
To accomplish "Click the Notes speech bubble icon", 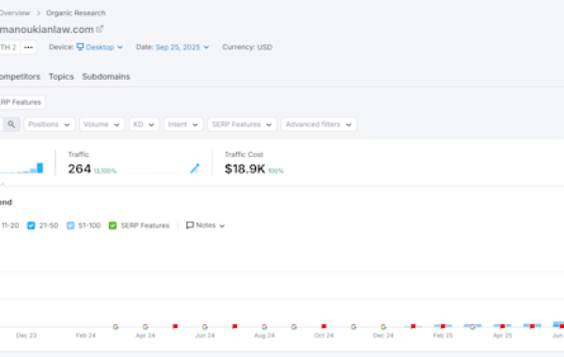I will tap(190, 225).
